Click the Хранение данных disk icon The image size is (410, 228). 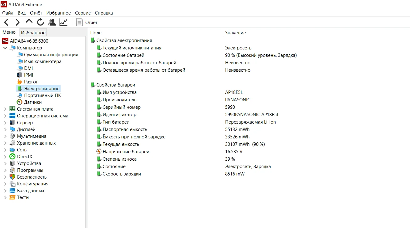12,143
